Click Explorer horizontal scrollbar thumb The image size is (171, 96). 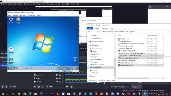(133, 78)
